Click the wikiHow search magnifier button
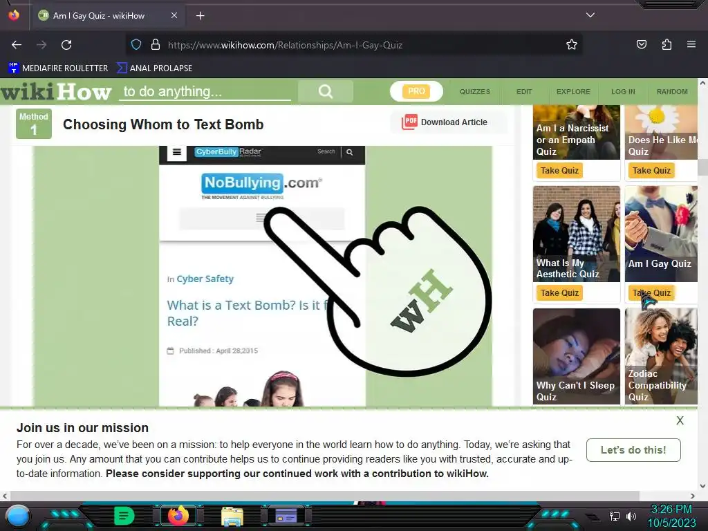 click(x=325, y=92)
